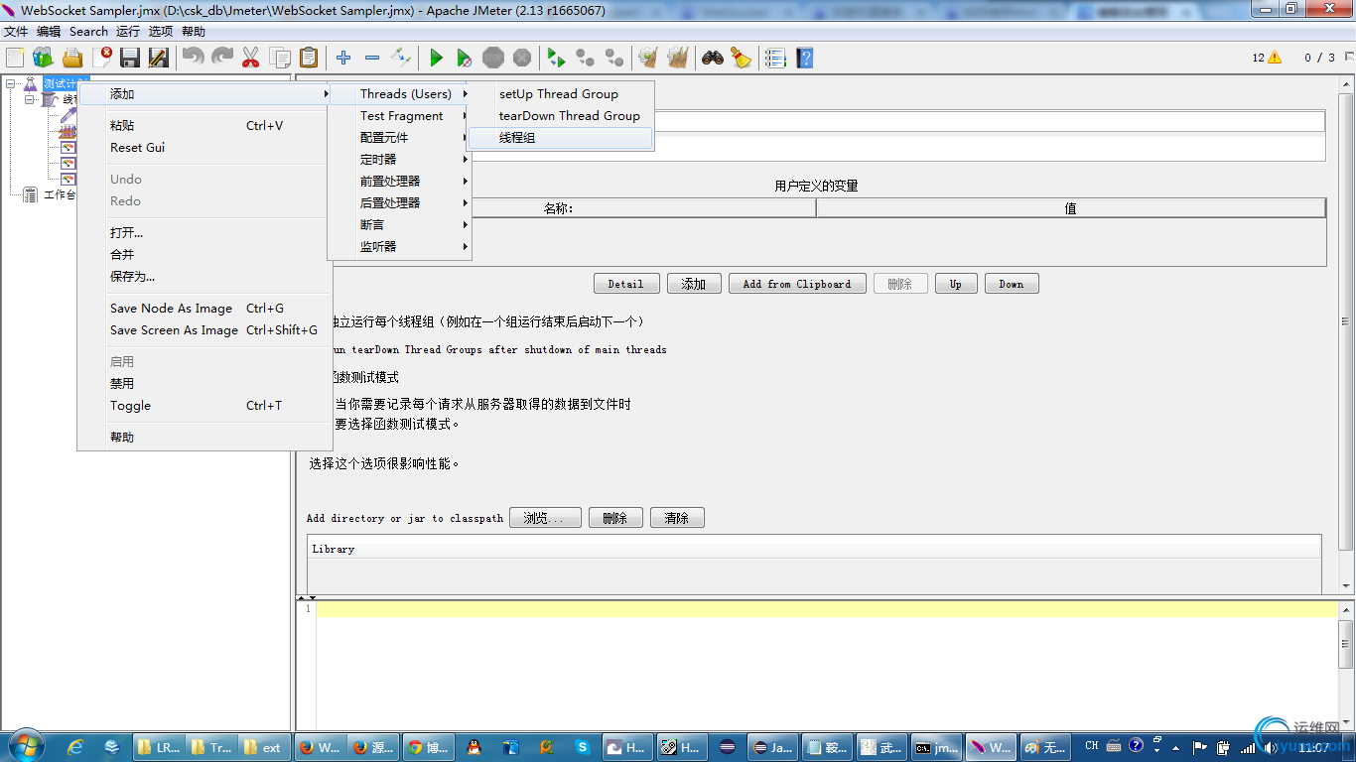Image resolution: width=1356 pixels, height=762 pixels.
Task: Expand the 定时器 submenu entry
Action: (x=399, y=160)
